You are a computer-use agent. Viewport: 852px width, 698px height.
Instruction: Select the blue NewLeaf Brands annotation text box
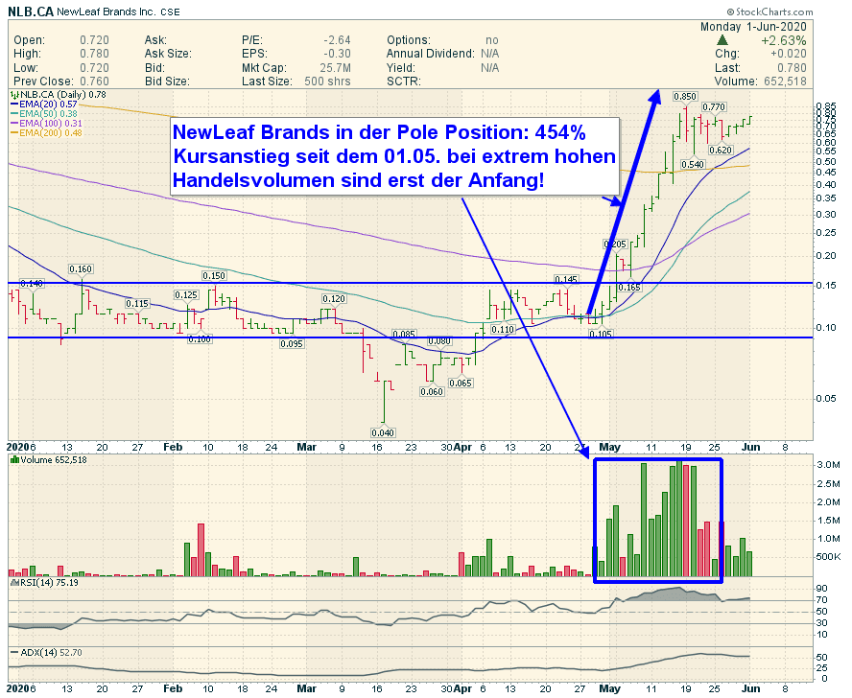[394, 155]
